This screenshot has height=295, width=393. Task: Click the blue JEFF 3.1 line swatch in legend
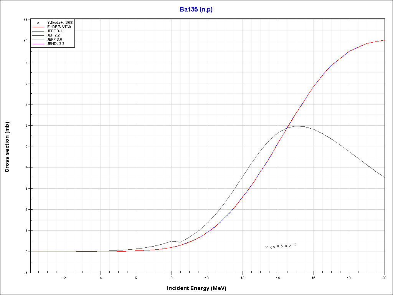point(38,31)
